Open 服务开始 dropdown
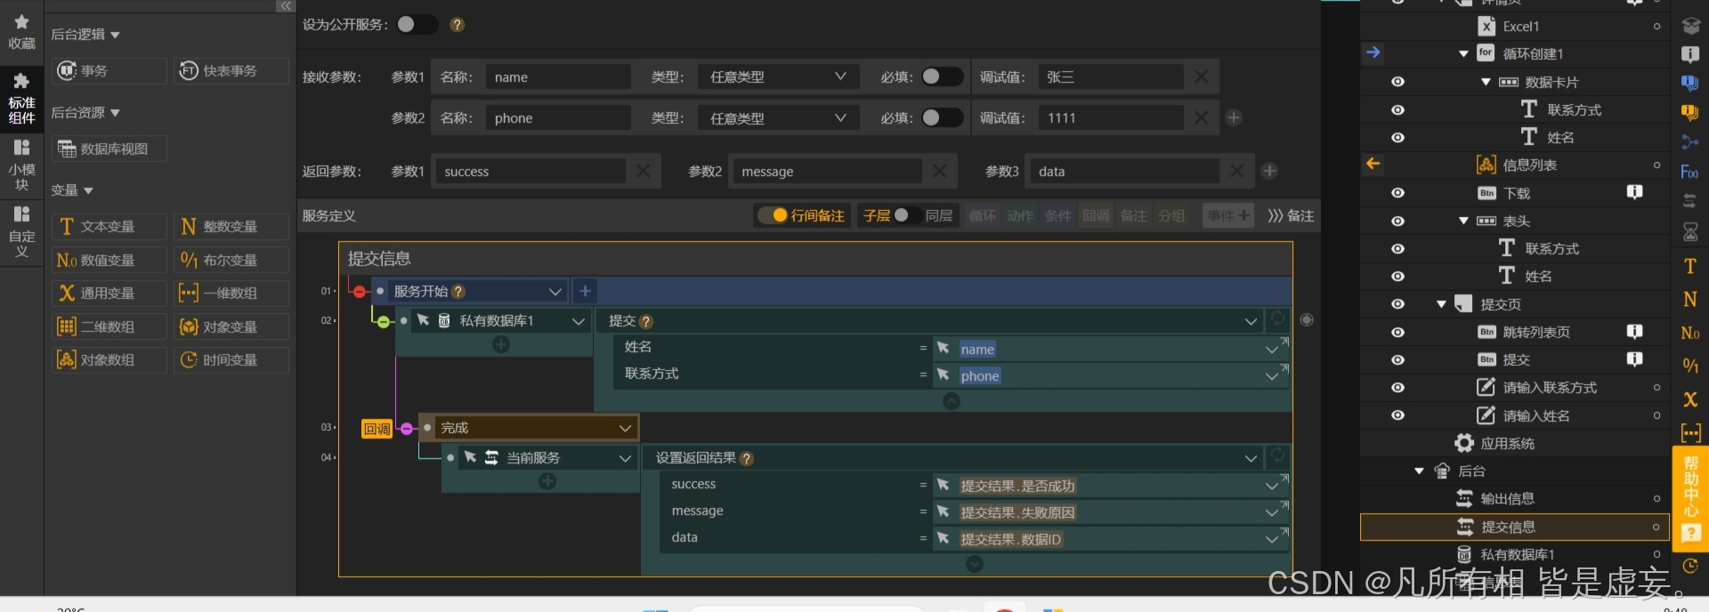 [x=555, y=292]
